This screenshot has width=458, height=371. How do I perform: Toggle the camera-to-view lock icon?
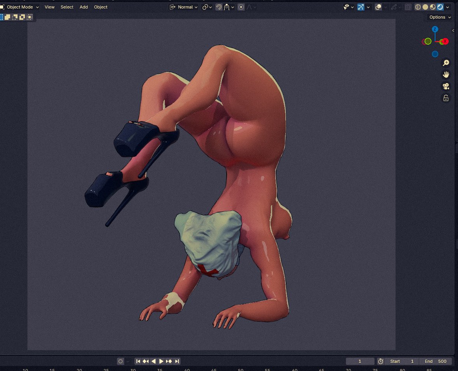pos(446,98)
